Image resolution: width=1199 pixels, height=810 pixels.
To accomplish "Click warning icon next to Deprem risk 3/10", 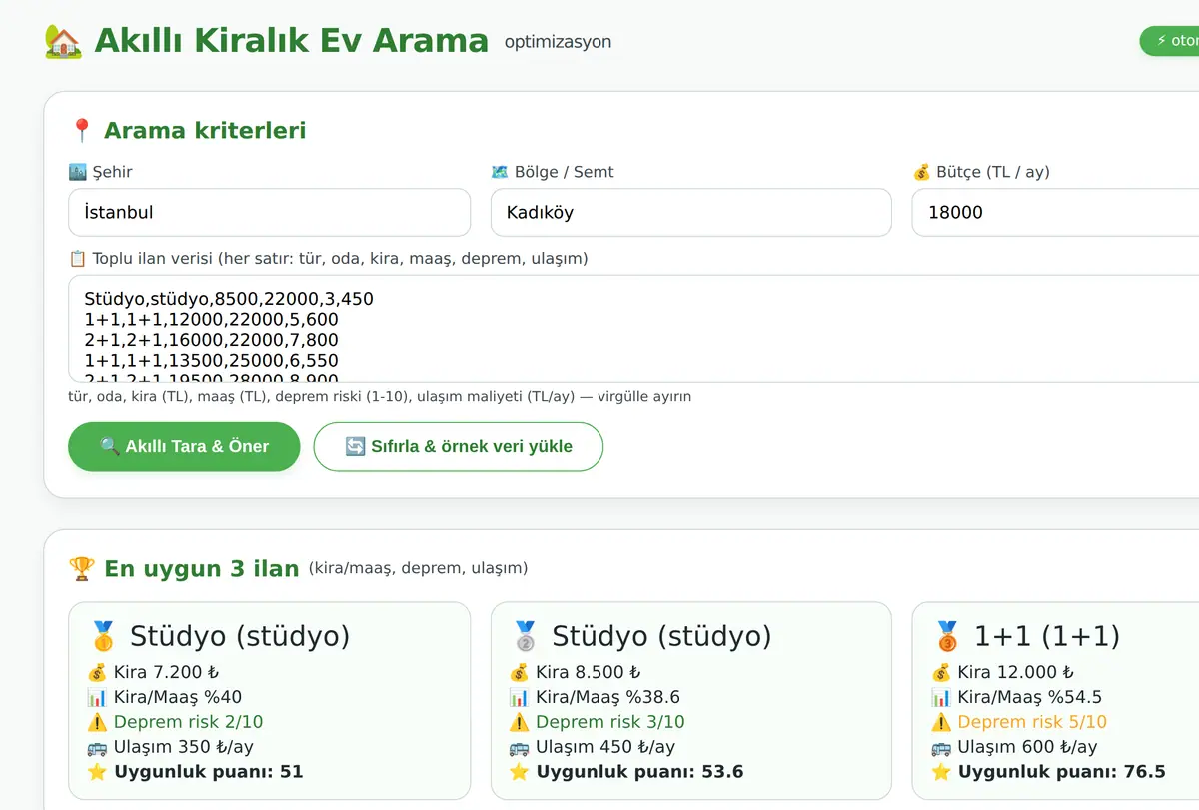I will [x=519, y=722].
